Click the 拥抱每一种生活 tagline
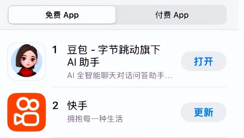Viewport: 244px width, 138px height. point(95,119)
